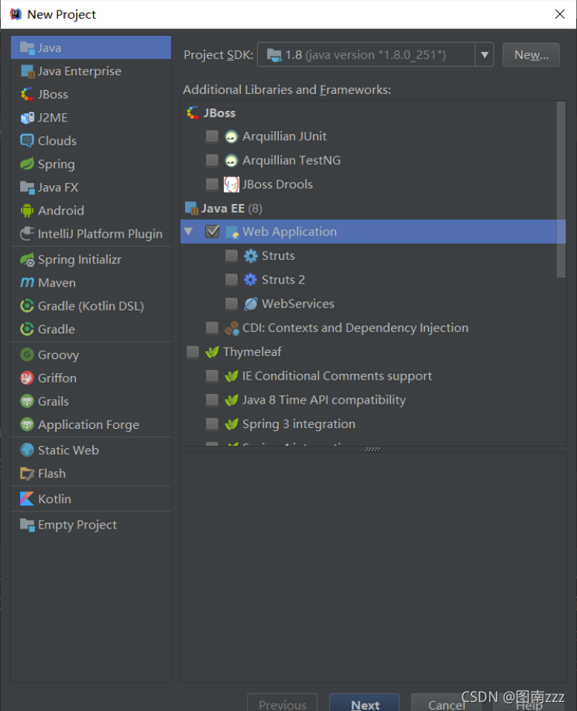Check Java 8 Time API compatibility checkbox
Viewport: 577px width, 711px height.
tap(212, 400)
